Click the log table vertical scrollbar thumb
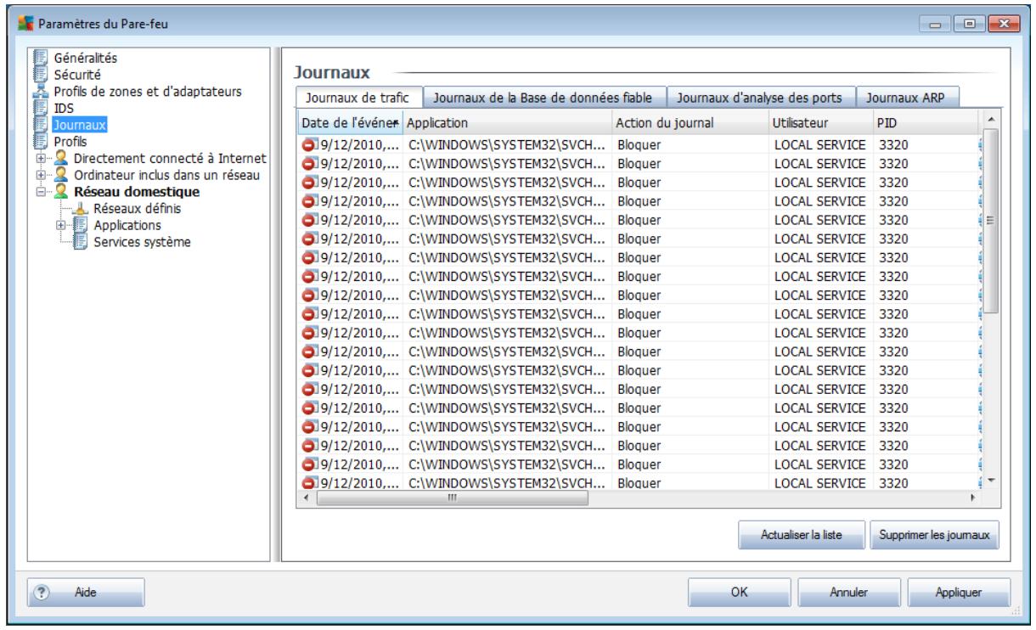The width and height of the screenshot is (1036, 630). [989, 221]
